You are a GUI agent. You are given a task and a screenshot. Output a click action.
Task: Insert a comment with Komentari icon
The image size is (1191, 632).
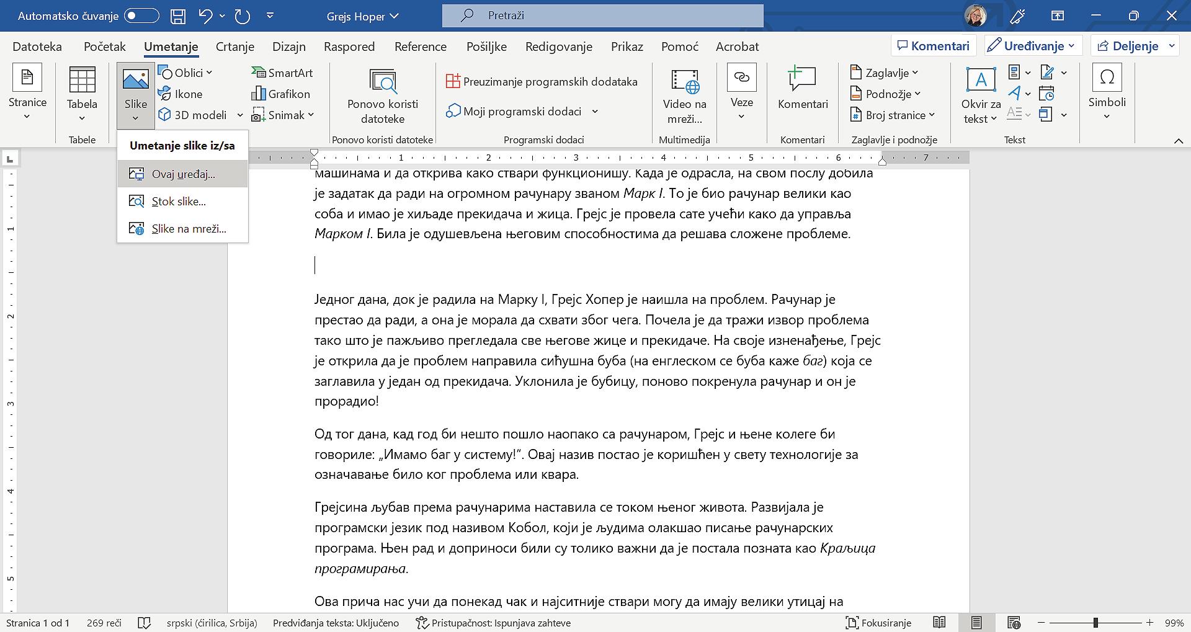pos(802,79)
